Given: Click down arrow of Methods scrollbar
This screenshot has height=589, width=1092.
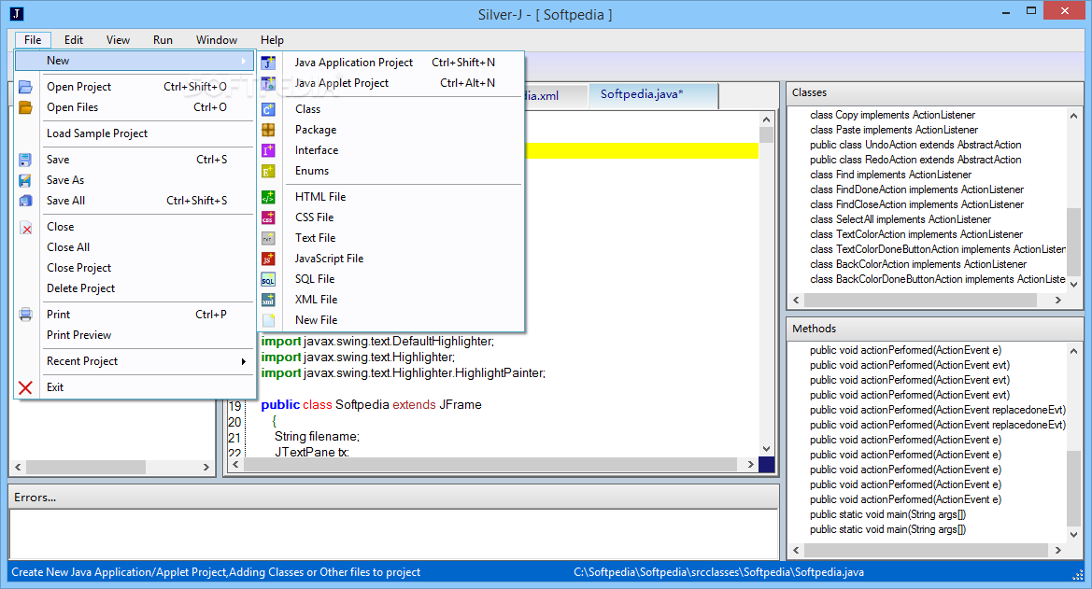Looking at the screenshot, I should coord(1074,535).
